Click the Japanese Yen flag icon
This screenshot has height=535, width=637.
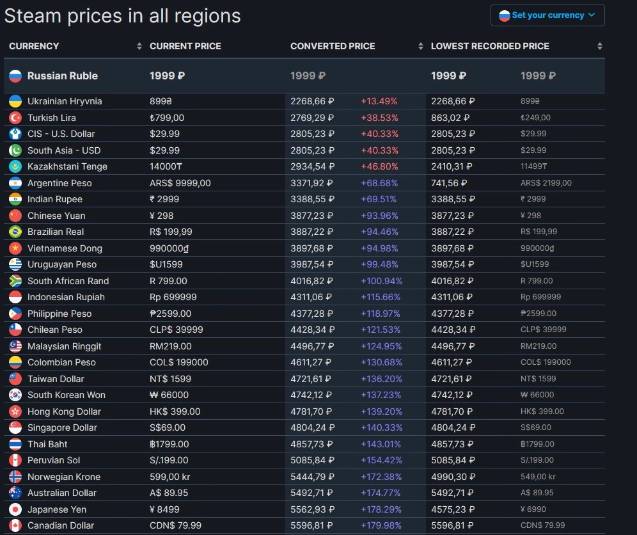tap(15, 509)
